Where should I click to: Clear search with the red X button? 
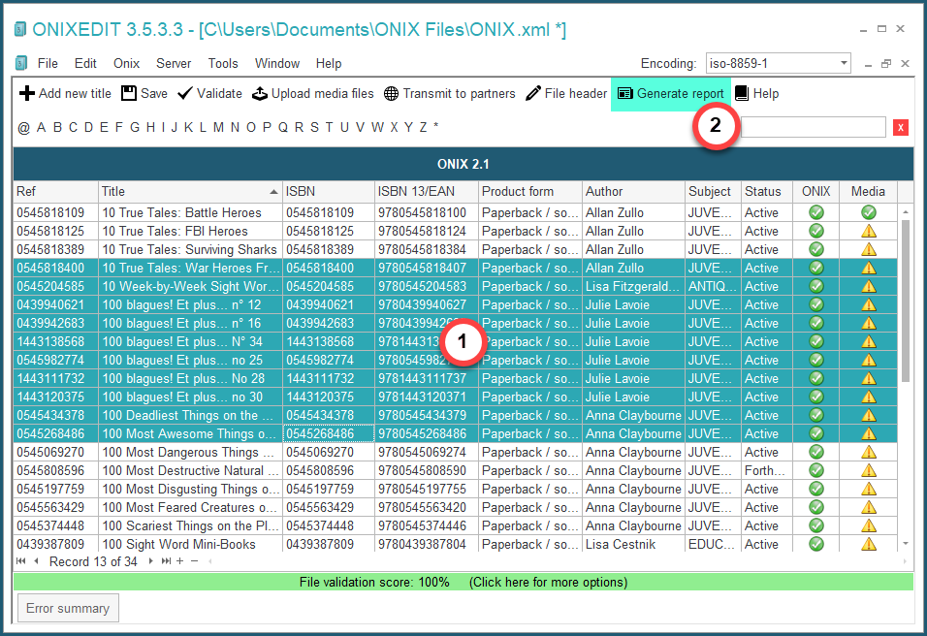tap(901, 127)
